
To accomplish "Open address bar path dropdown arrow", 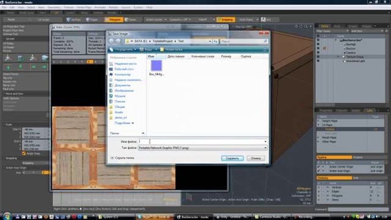I will 210,41.
